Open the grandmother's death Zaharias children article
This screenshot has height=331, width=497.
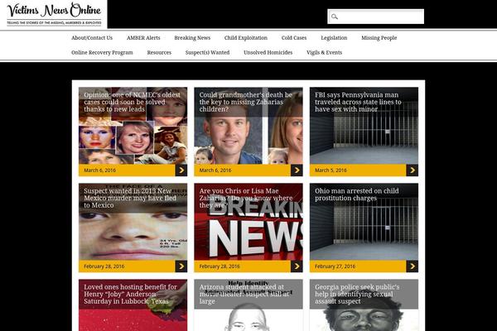point(246,102)
